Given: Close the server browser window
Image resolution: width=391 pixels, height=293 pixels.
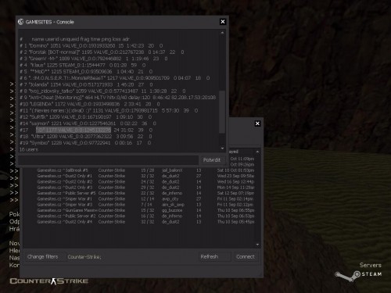Looking at the screenshot, I should click(257, 123).
